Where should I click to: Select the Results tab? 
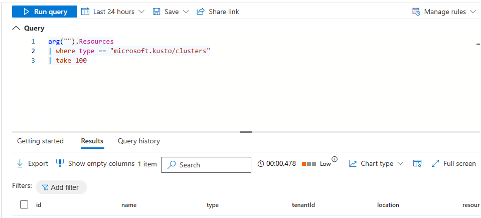pos(92,141)
